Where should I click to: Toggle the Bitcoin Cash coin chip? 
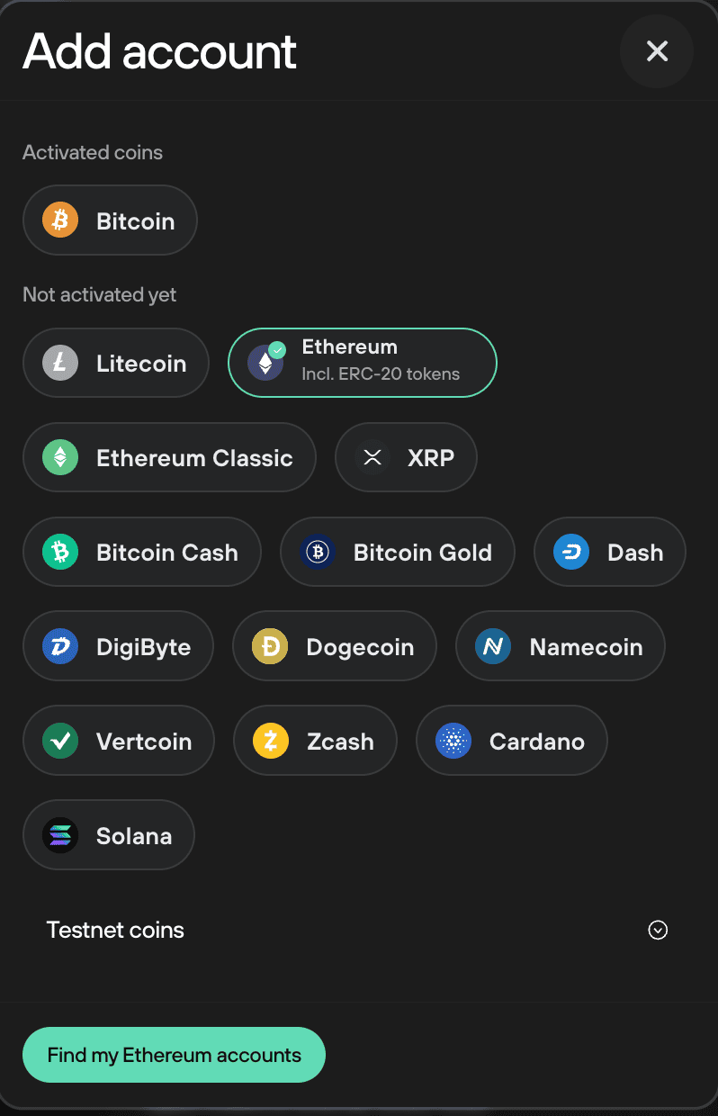[142, 552]
